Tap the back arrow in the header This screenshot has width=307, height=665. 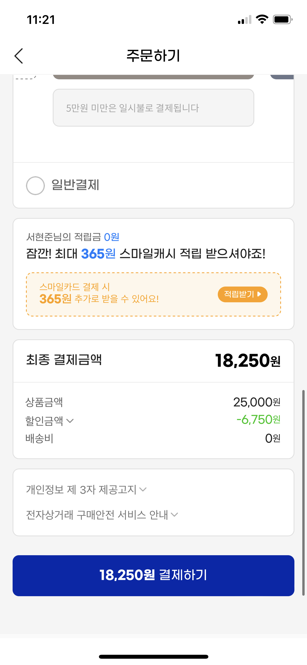click(19, 56)
